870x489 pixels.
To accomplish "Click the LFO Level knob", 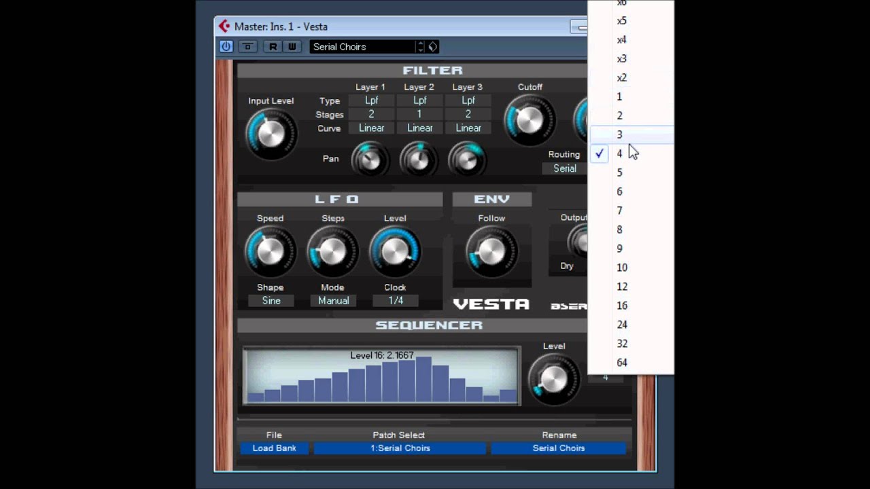I will [395, 251].
